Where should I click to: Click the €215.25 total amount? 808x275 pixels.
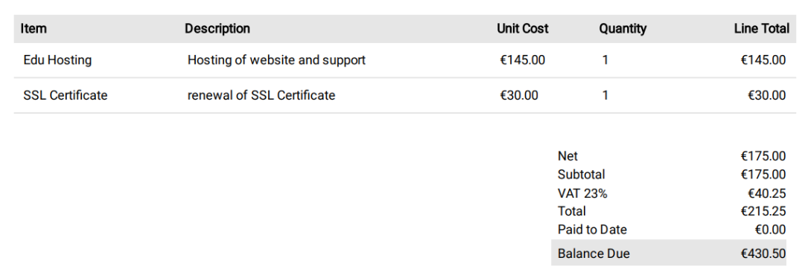(x=763, y=211)
